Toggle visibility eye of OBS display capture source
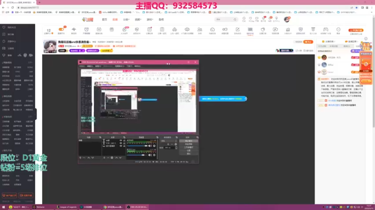 coord(121,146)
